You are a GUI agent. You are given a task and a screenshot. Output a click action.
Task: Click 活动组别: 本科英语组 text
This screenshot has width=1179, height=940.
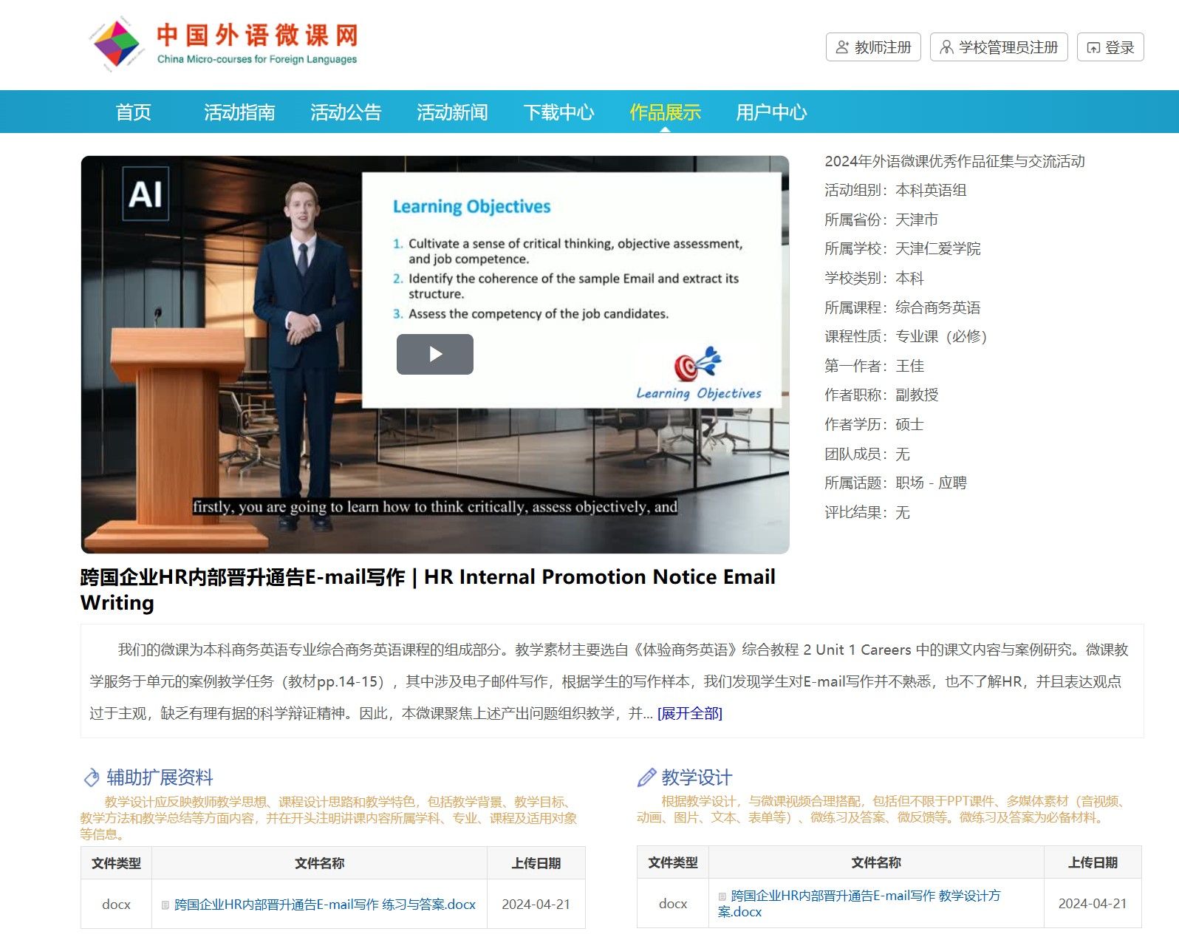[x=895, y=191]
